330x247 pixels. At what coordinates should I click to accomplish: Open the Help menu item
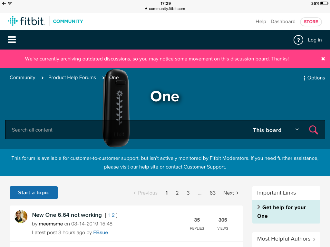pyautogui.click(x=261, y=22)
